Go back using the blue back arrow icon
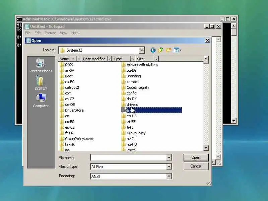The width and height of the screenshot is (268, 201). [153, 50]
